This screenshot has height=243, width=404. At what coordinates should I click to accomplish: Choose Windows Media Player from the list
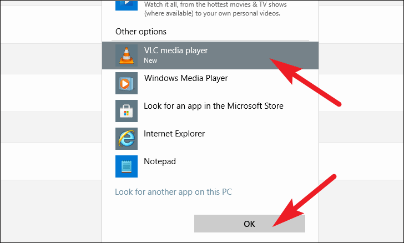pyautogui.click(x=210, y=83)
